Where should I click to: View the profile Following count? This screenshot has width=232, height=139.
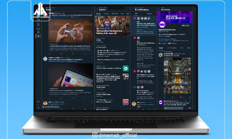(x=162, y=43)
